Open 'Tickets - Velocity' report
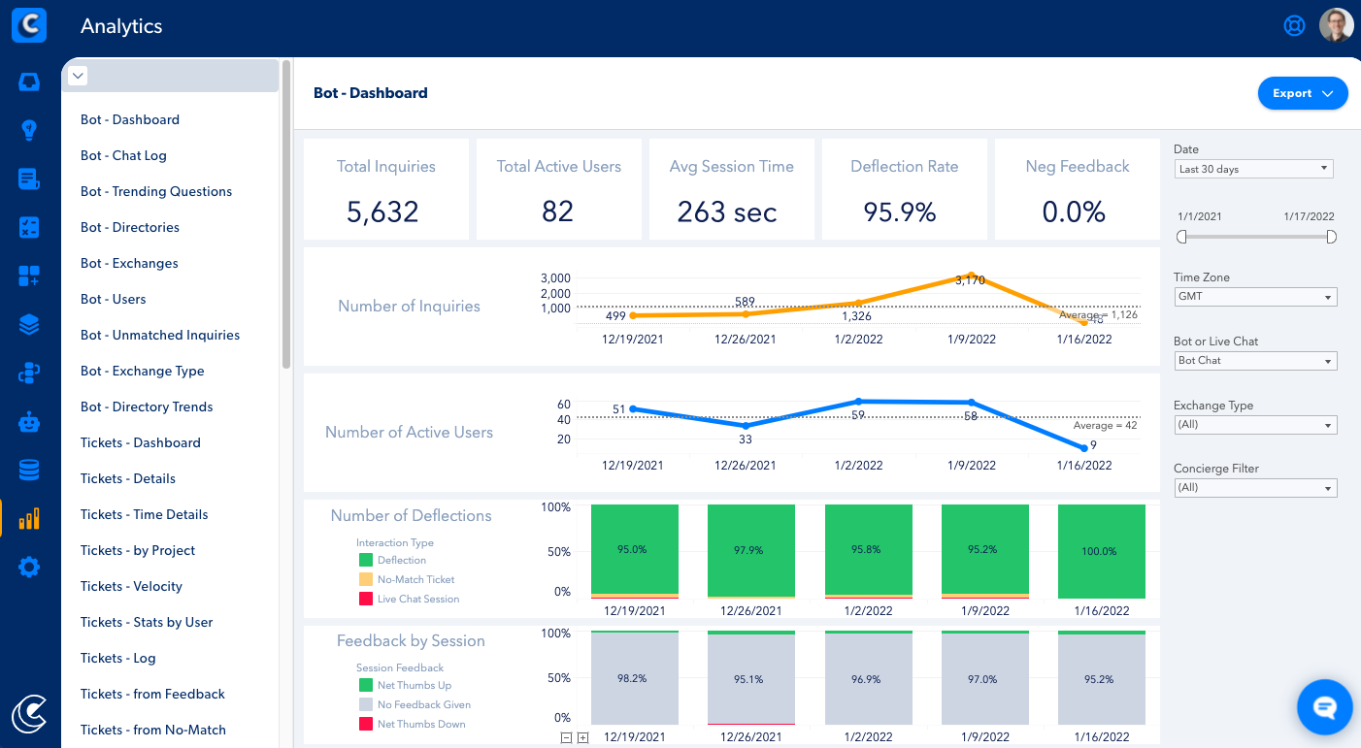This screenshot has height=748, width=1361. (131, 586)
